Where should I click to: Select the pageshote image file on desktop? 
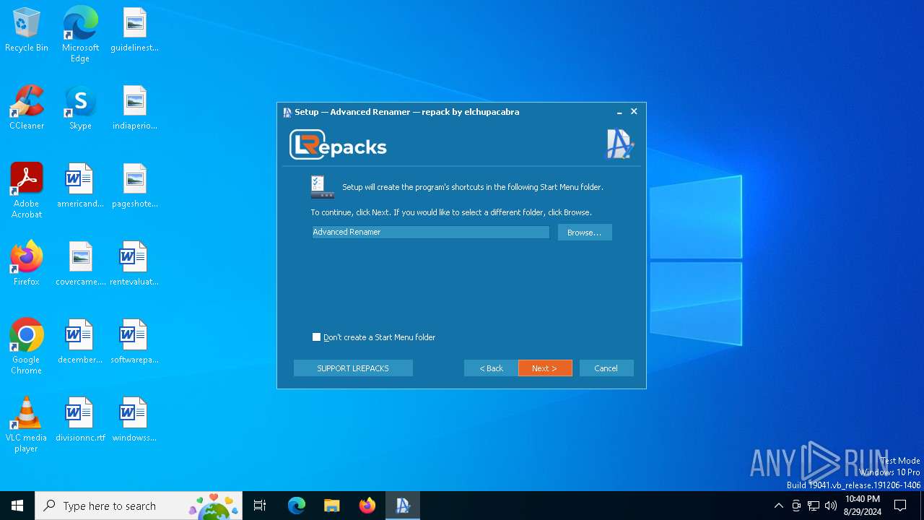134,186
